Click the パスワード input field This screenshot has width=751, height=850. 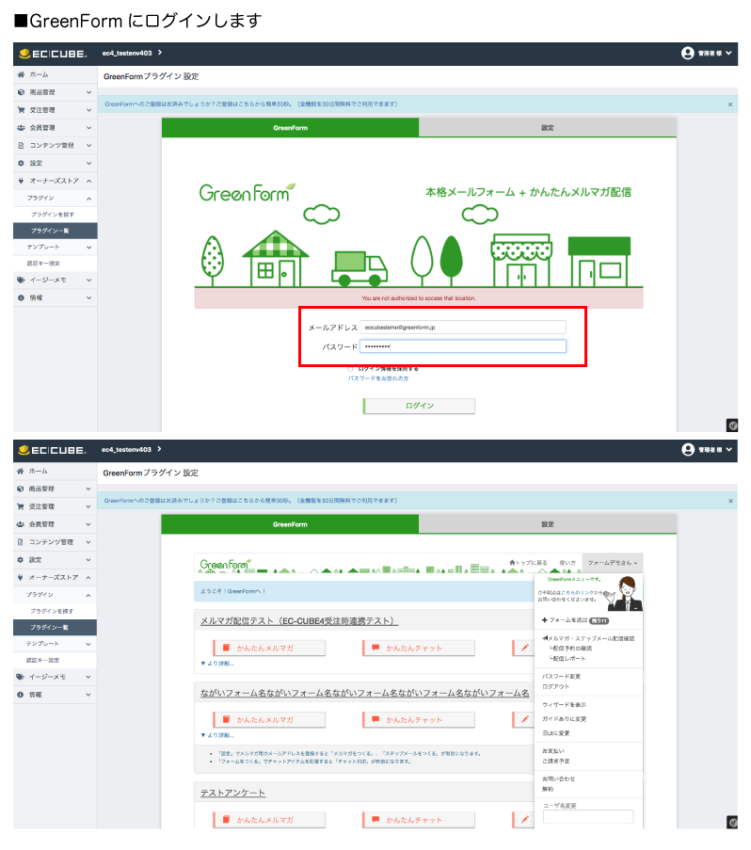(463, 345)
